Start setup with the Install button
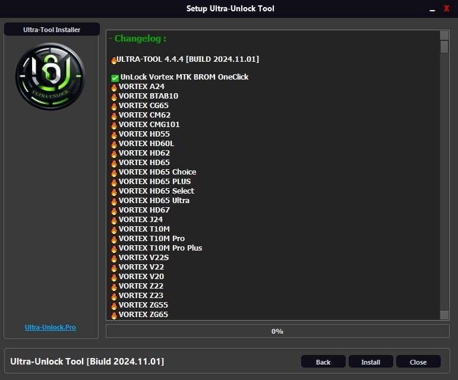The image size is (458, 380). point(370,362)
